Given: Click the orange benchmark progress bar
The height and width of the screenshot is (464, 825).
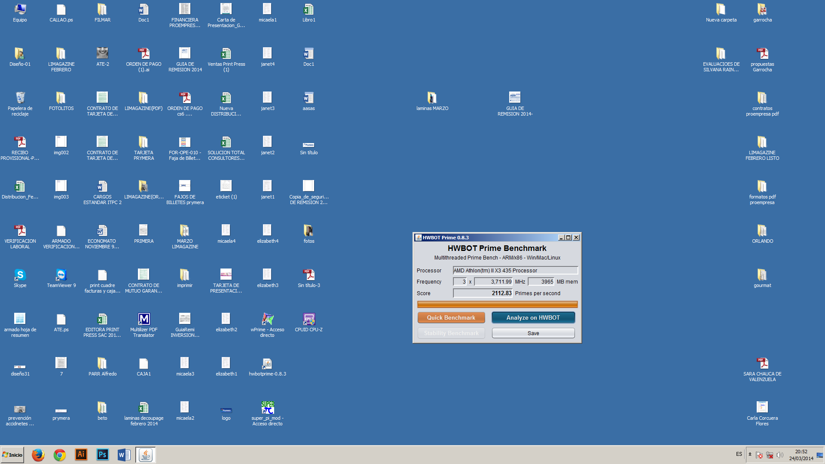Looking at the screenshot, I should (497, 305).
